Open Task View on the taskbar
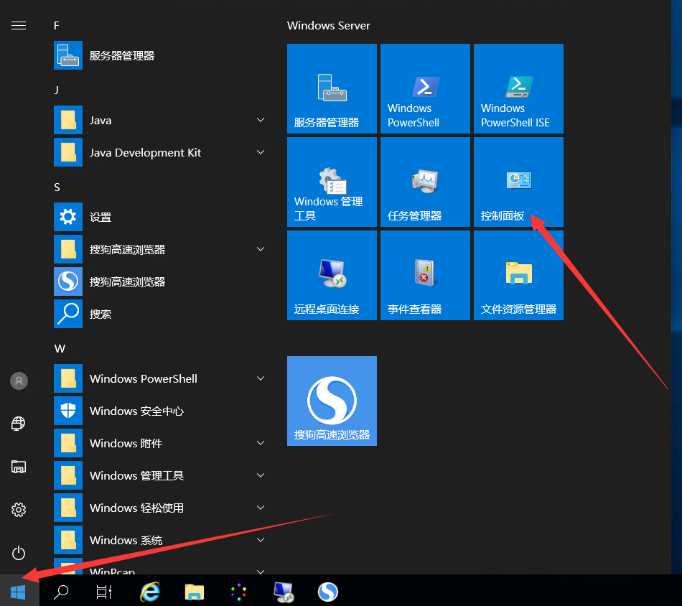Screen dimensions: 682x606 [104, 592]
